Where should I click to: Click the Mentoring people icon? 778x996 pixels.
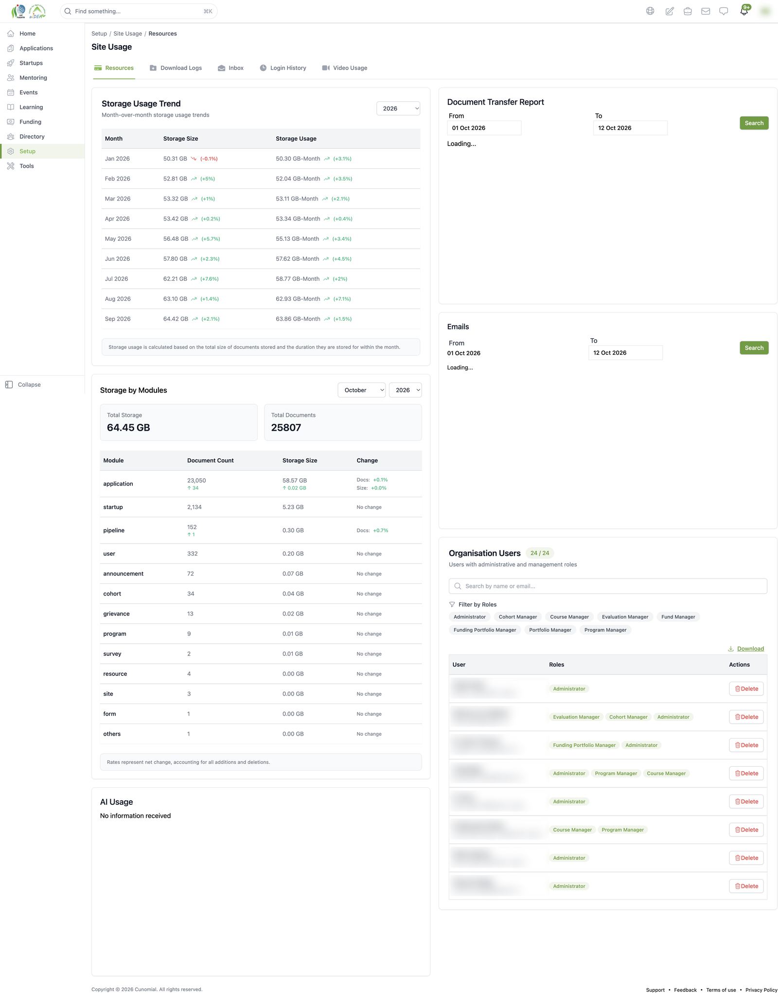coord(11,78)
